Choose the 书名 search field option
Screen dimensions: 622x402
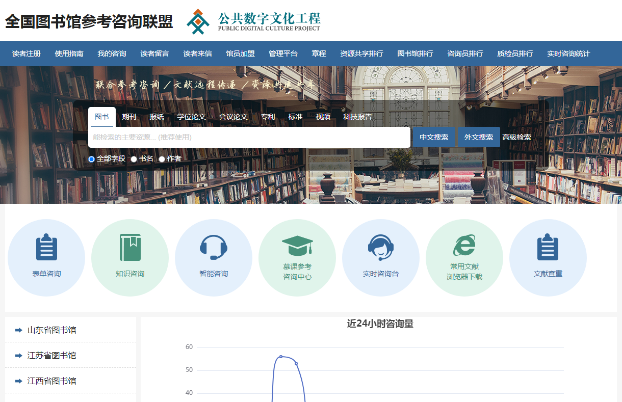coord(134,158)
